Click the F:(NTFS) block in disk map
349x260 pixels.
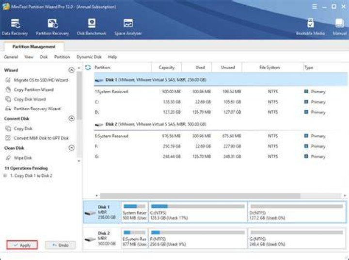pyautogui.click(x=198, y=238)
